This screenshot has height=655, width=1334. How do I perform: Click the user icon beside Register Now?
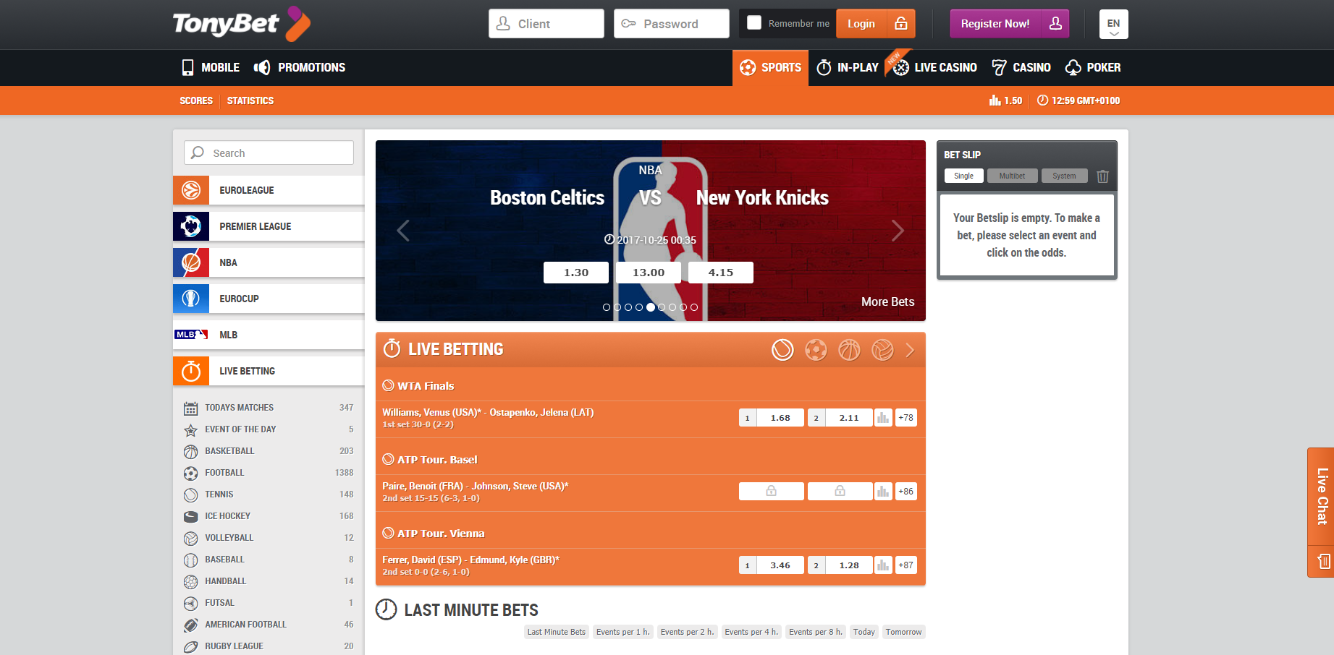tap(1055, 23)
